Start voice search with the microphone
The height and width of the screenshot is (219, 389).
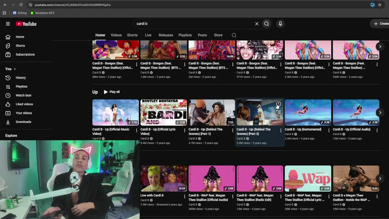click(280, 24)
